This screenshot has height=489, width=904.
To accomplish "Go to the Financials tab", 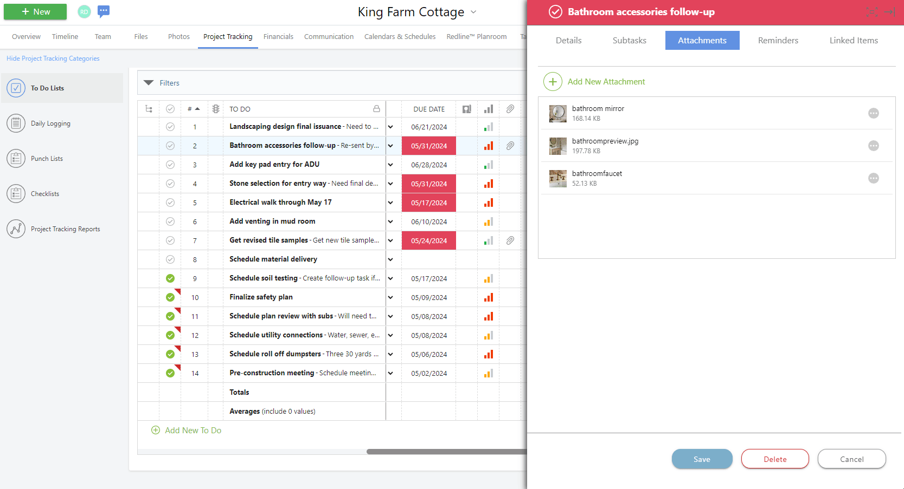I will pos(278,37).
